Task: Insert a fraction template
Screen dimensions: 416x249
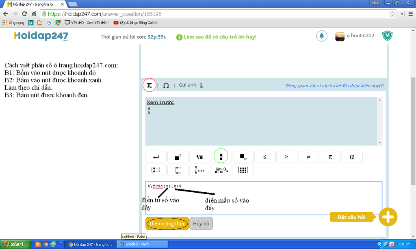Action: 221,157
